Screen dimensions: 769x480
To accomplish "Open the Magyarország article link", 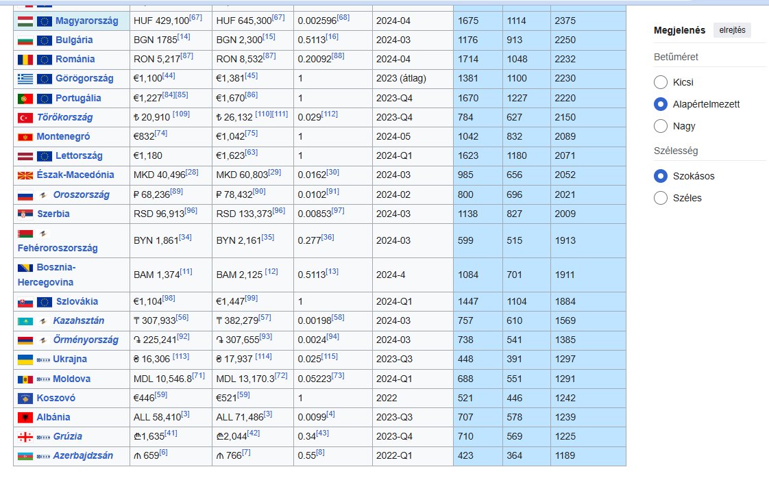I will [87, 21].
